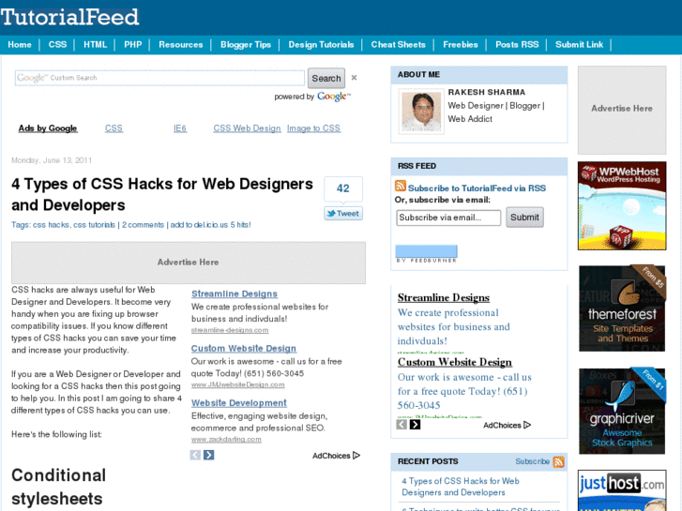Open the IE6 ad link
The height and width of the screenshot is (511, 682).
180,128
